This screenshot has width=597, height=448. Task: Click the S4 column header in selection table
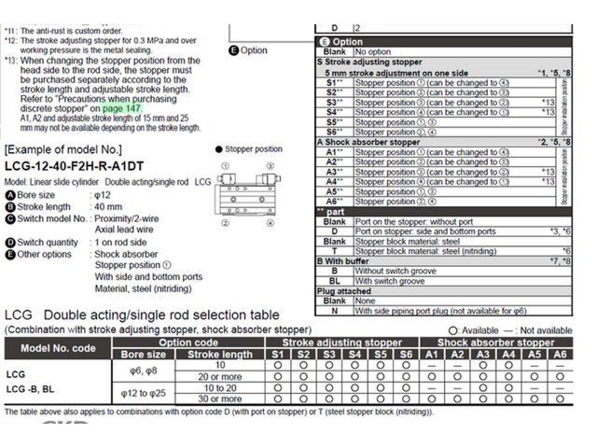click(x=354, y=355)
